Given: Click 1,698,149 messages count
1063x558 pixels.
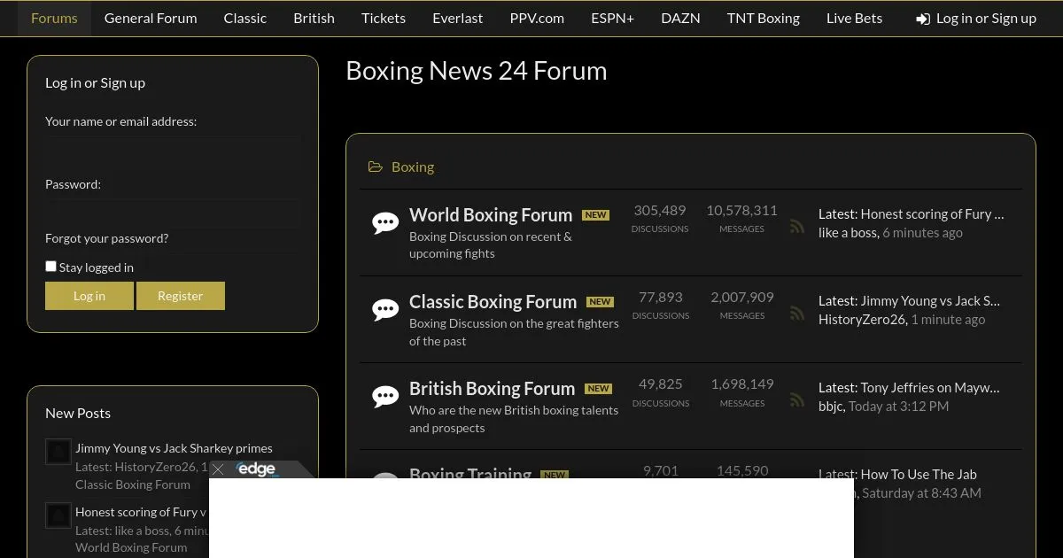Looking at the screenshot, I should pos(742,384).
